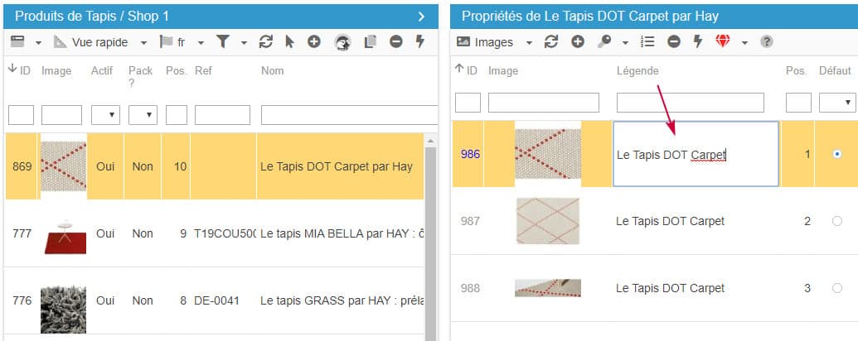Click the duplicate product copy icon
858x341 pixels.
point(371,41)
